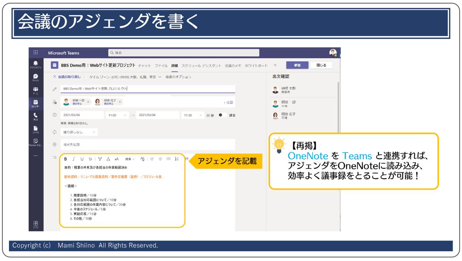Click agenda item 4. 今後のスケジュール／5分
The image size is (462, 261).
(88, 209)
